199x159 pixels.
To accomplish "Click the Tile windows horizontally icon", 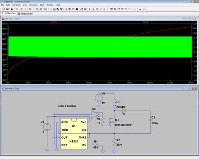I will tap(54, 9).
